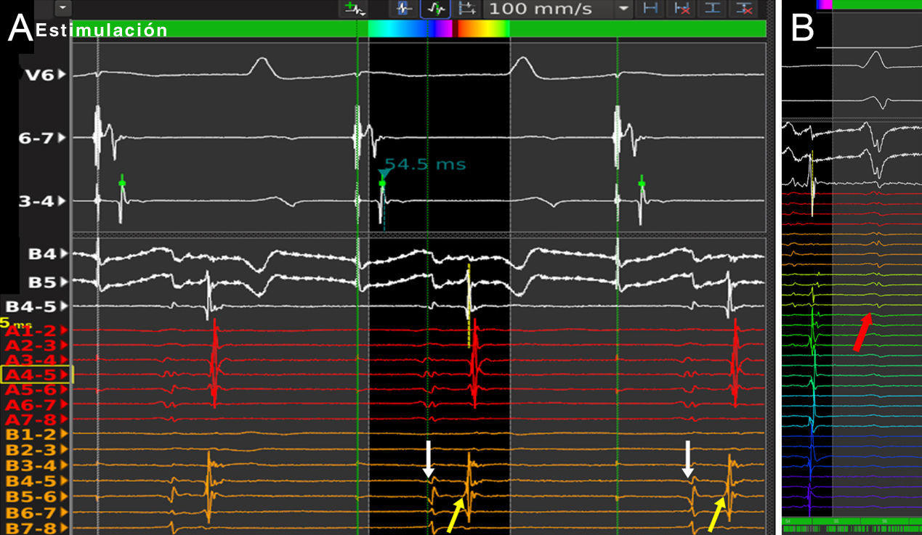This screenshot has width=922, height=535.
Task: Toggle the B4-5 white channel label
Action: point(36,306)
